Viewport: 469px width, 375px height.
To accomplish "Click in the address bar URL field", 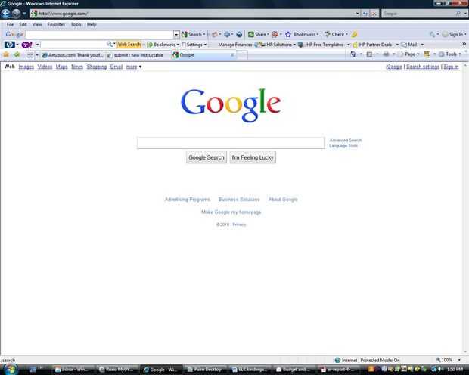I will click(194, 14).
